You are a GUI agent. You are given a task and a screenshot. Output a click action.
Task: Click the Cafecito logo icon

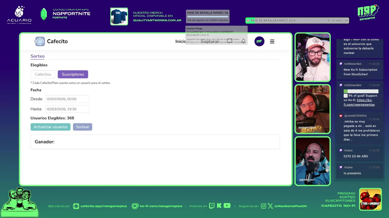tap(40, 41)
